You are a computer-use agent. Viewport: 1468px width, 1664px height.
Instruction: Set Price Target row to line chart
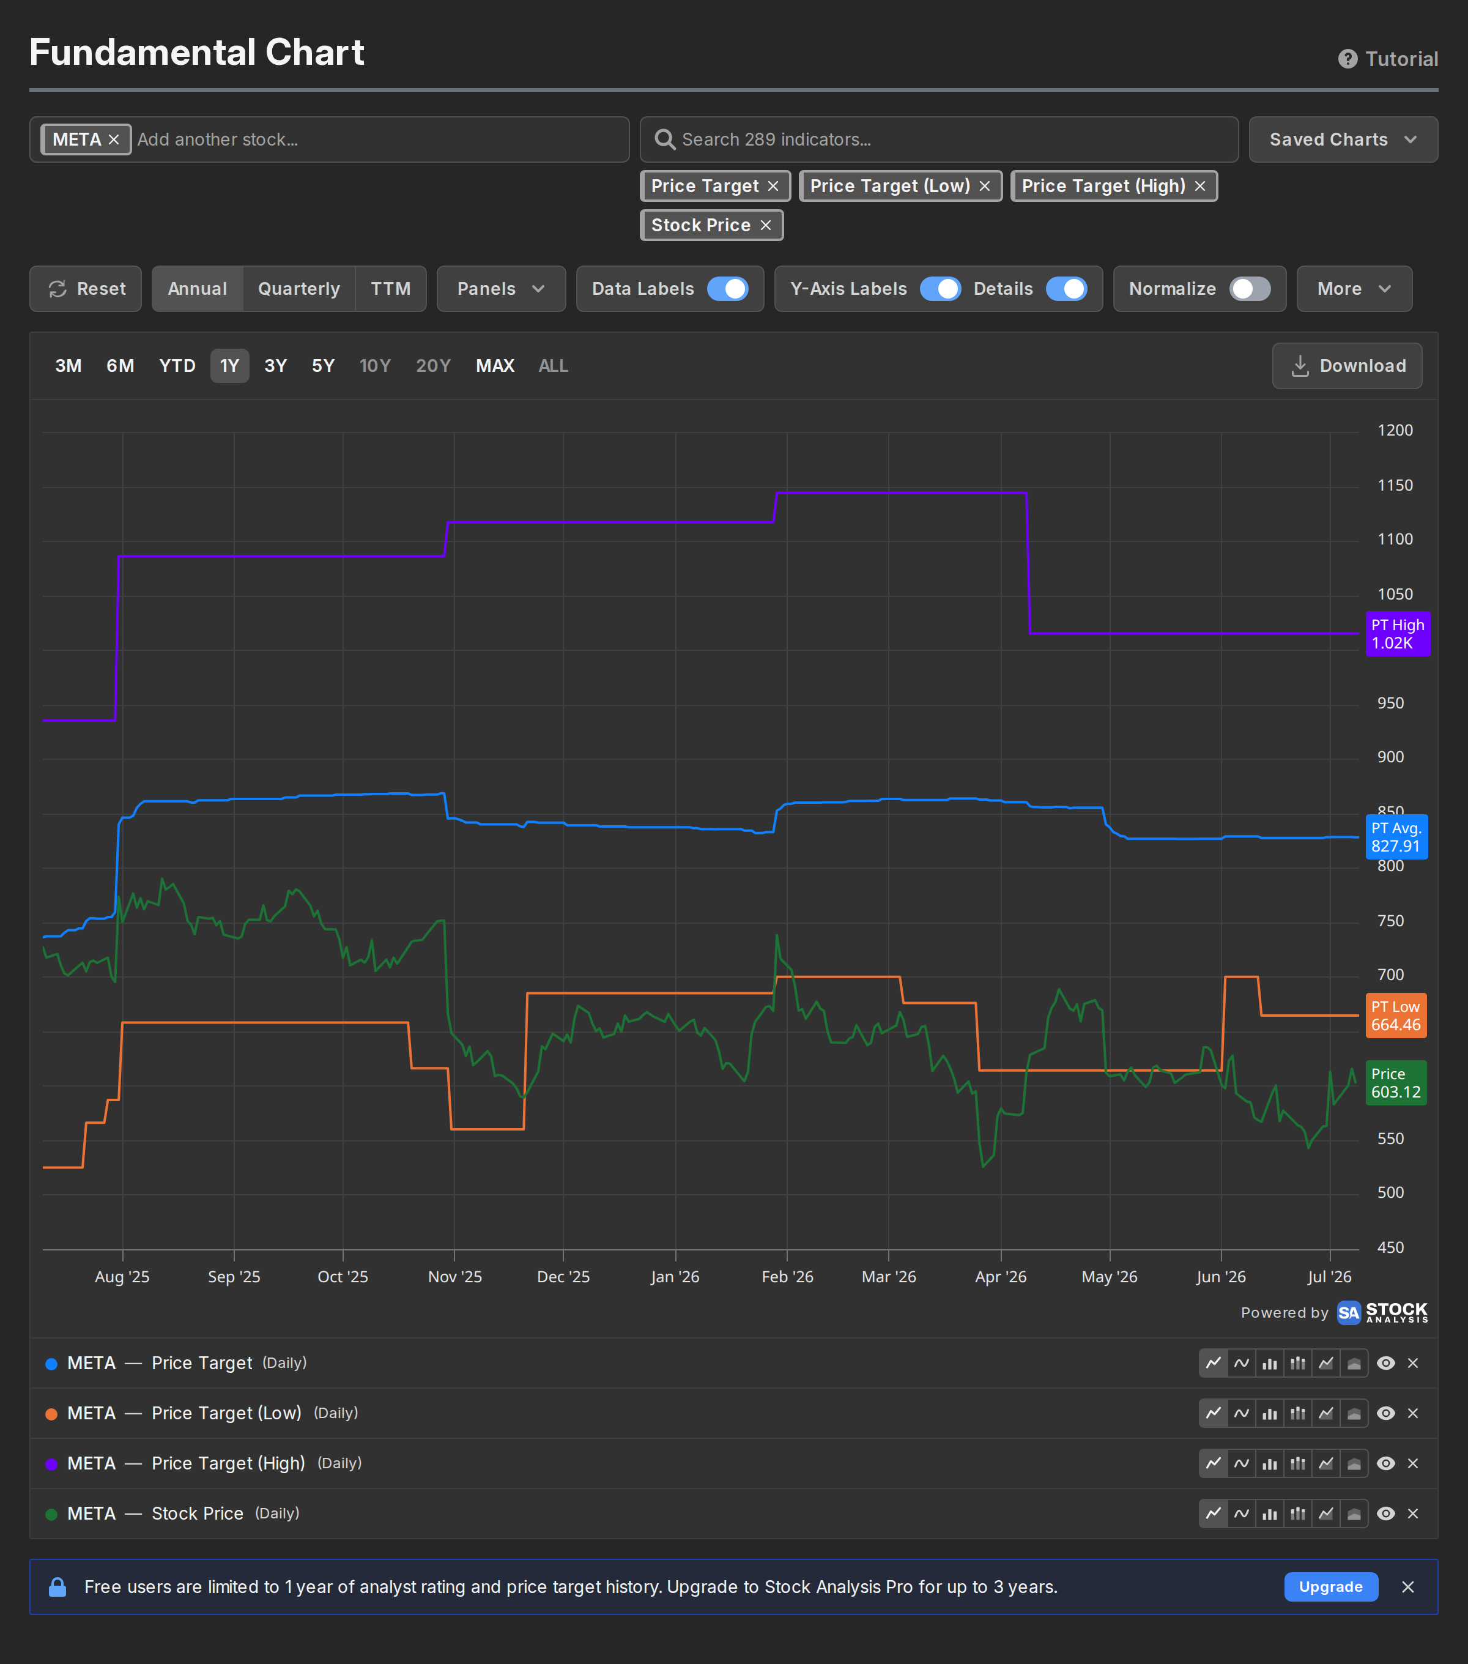(x=1214, y=1363)
